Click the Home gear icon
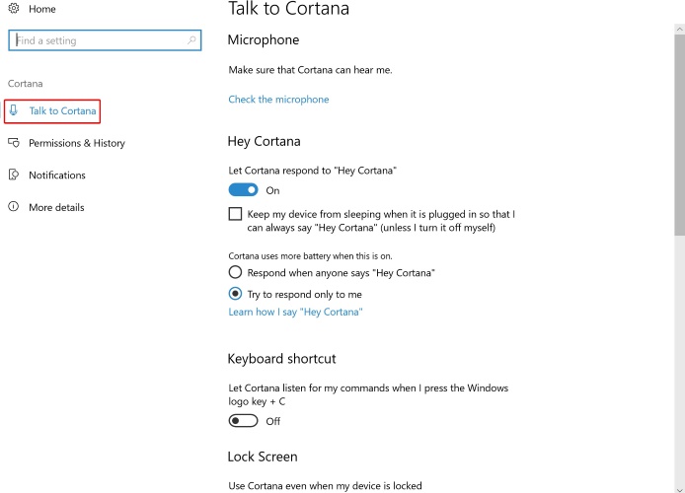685x493 pixels. [14, 8]
